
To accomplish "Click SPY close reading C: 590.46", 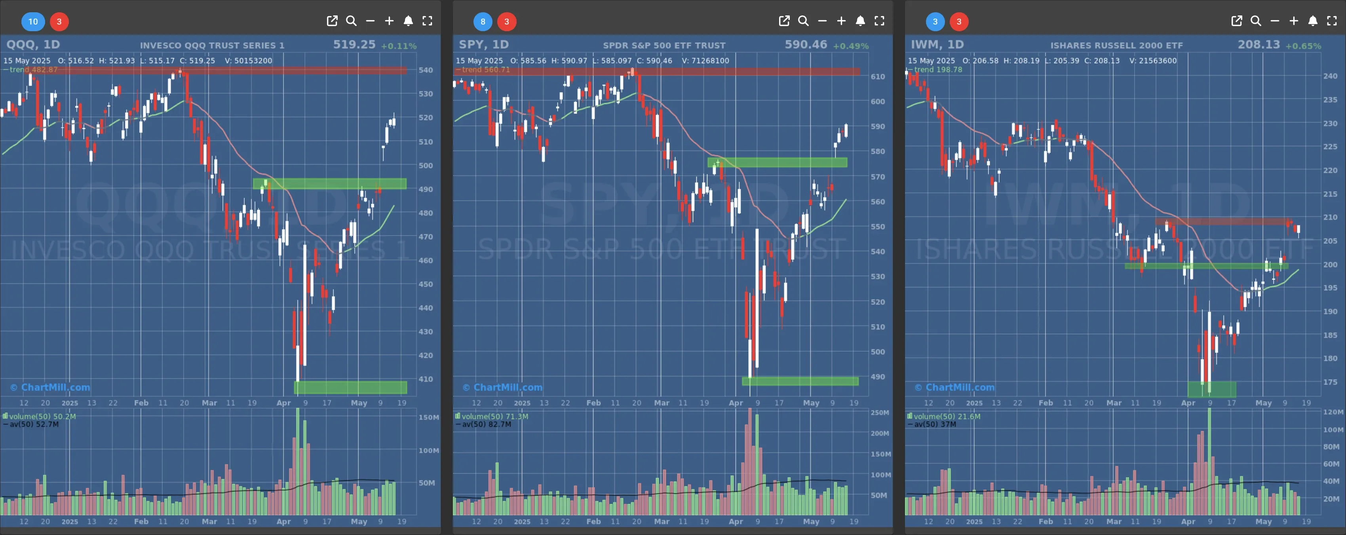I will click(x=654, y=60).
